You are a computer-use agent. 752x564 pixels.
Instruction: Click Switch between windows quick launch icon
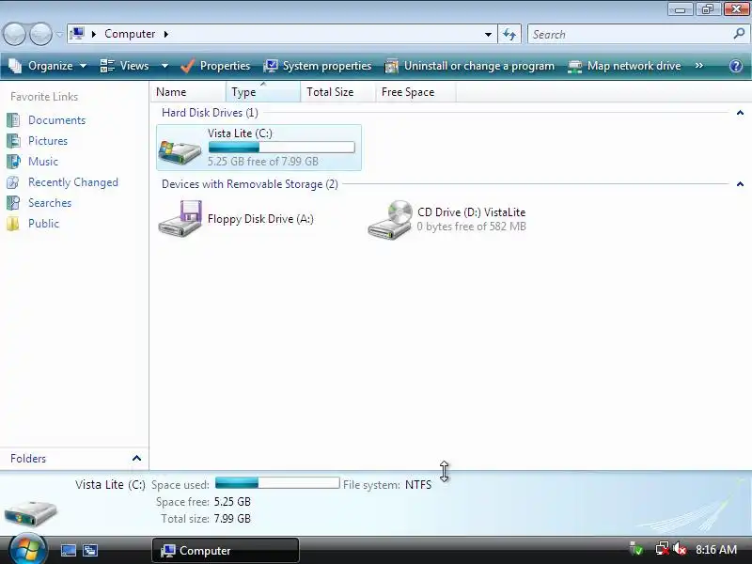89,551
